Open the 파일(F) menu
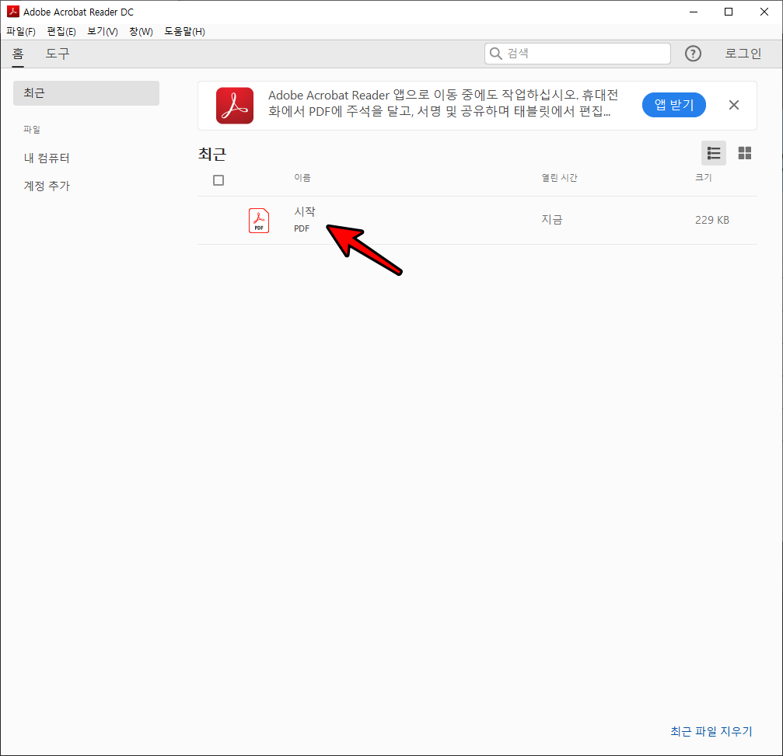The height and width of the screenshot is (756, 783). [x=20, y=31]
